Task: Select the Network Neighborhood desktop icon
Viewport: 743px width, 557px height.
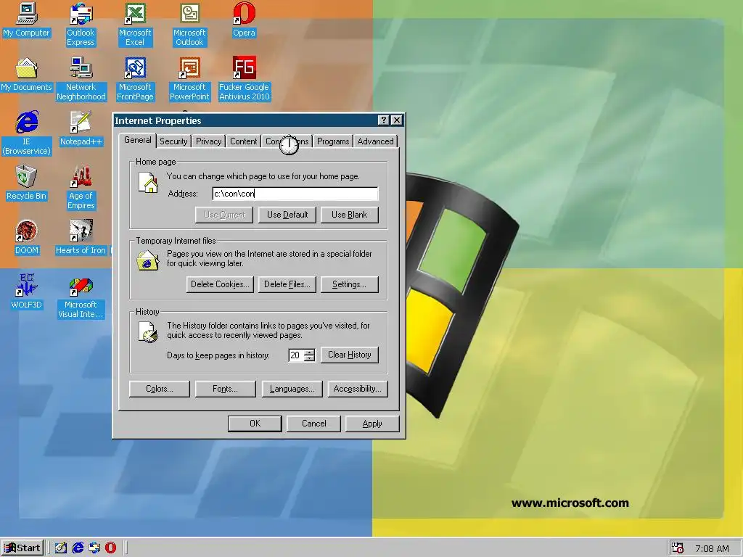Action: tap(81, 79)
